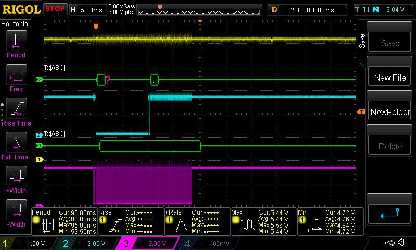Click the Max measurement result box

point(264,221)
